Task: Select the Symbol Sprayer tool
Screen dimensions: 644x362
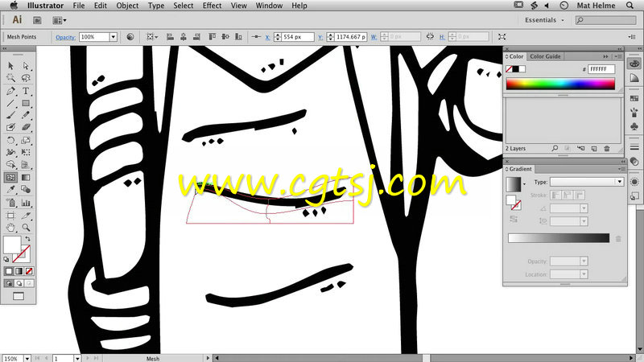Action: (10, 203)
